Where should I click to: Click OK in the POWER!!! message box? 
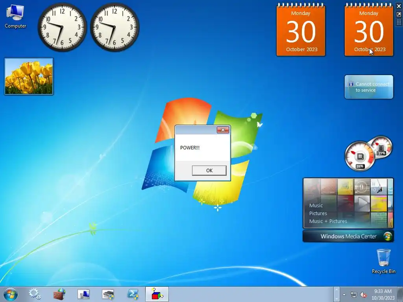click(209, 171)
